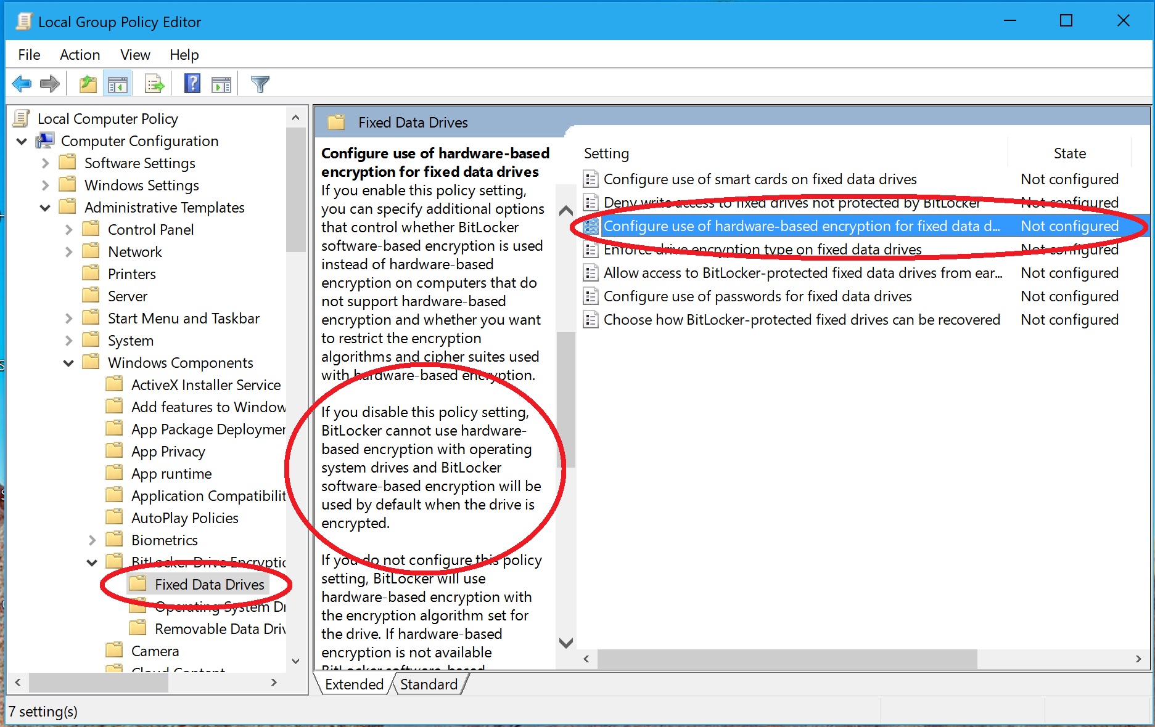This screenshot has width=1155, height=727.
Task: Select ActiveX Installer Service tree node
Action: tap(206, 384)
